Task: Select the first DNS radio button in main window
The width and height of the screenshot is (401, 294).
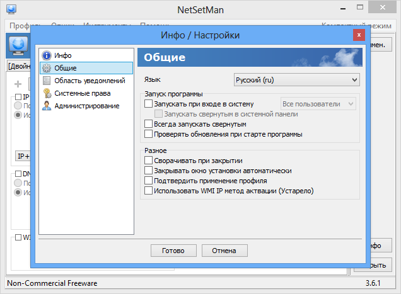Action: coord(18,183)
